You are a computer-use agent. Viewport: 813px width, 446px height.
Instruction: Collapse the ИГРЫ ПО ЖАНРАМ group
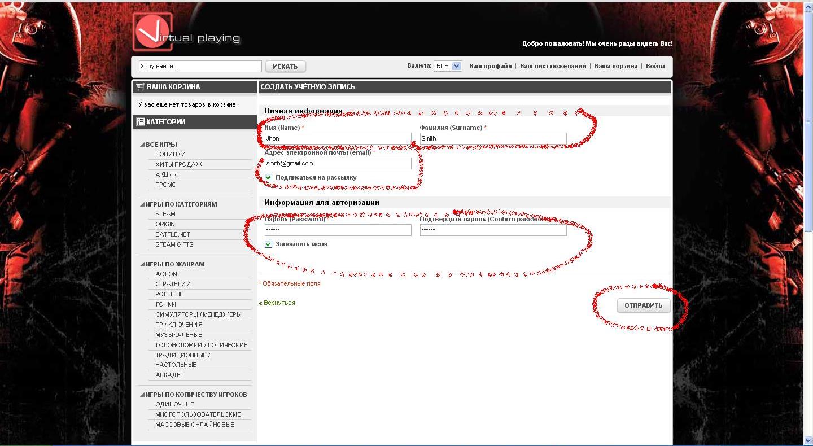click(143, 264)
